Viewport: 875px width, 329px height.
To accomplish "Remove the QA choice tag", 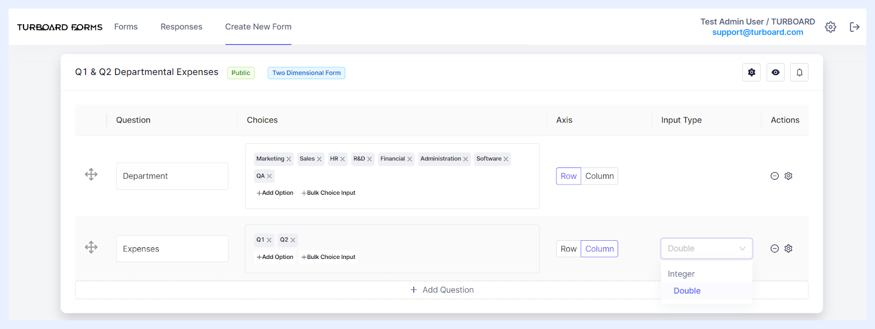I will pyautogui.click(x=270, y=176).
